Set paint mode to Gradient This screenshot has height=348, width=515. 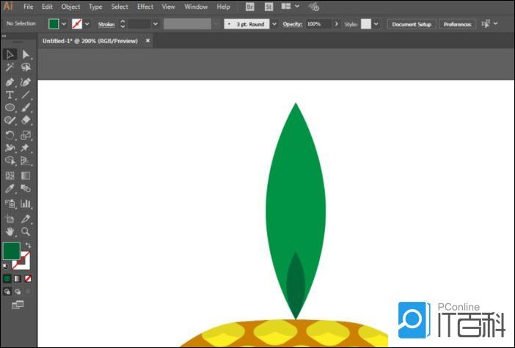18,279
